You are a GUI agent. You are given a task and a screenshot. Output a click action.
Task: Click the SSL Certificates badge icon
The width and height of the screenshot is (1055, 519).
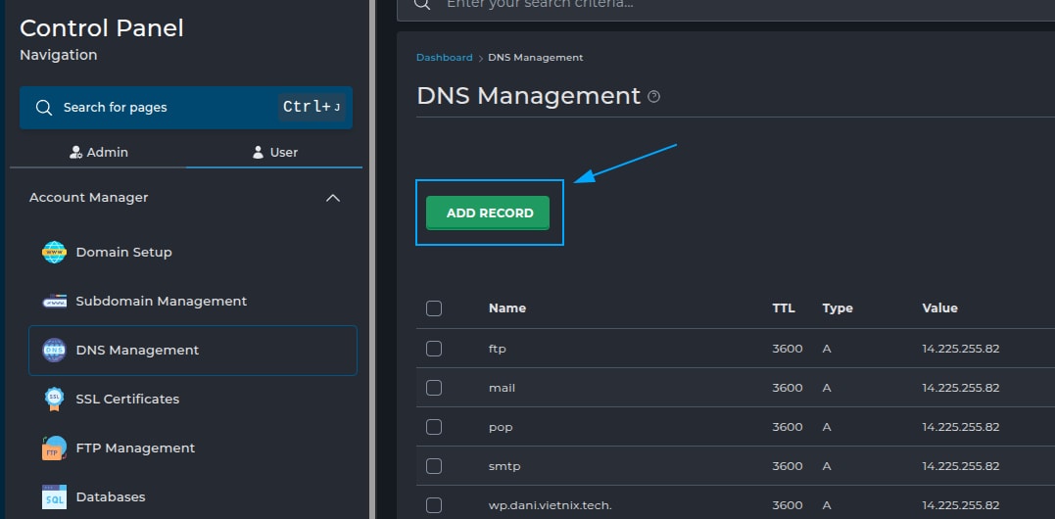[x=54, y=400]
